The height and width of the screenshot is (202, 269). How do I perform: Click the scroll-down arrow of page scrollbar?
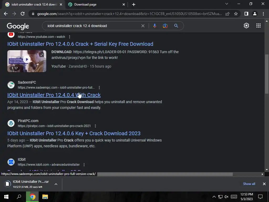pyautogui.click(x=266, y=170)
